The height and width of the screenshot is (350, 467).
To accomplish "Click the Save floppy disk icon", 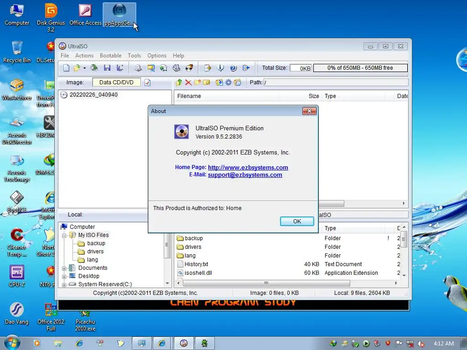I will click(x=107, y=68).
